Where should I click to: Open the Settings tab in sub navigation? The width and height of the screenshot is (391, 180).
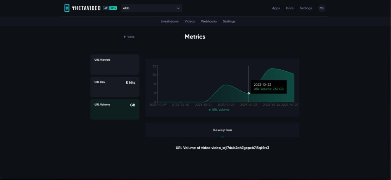[x=229, y=21]
